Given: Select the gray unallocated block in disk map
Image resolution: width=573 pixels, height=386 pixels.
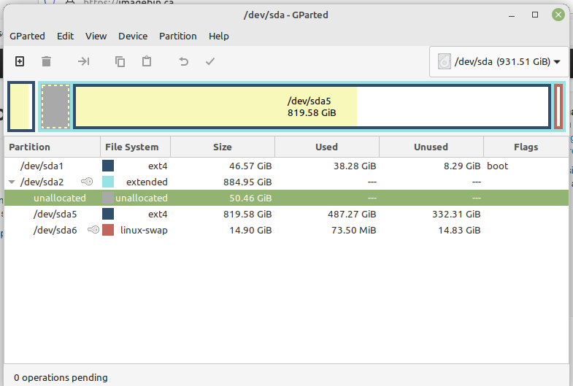Looking at the screenshot, I should click(x=55, y=107).
